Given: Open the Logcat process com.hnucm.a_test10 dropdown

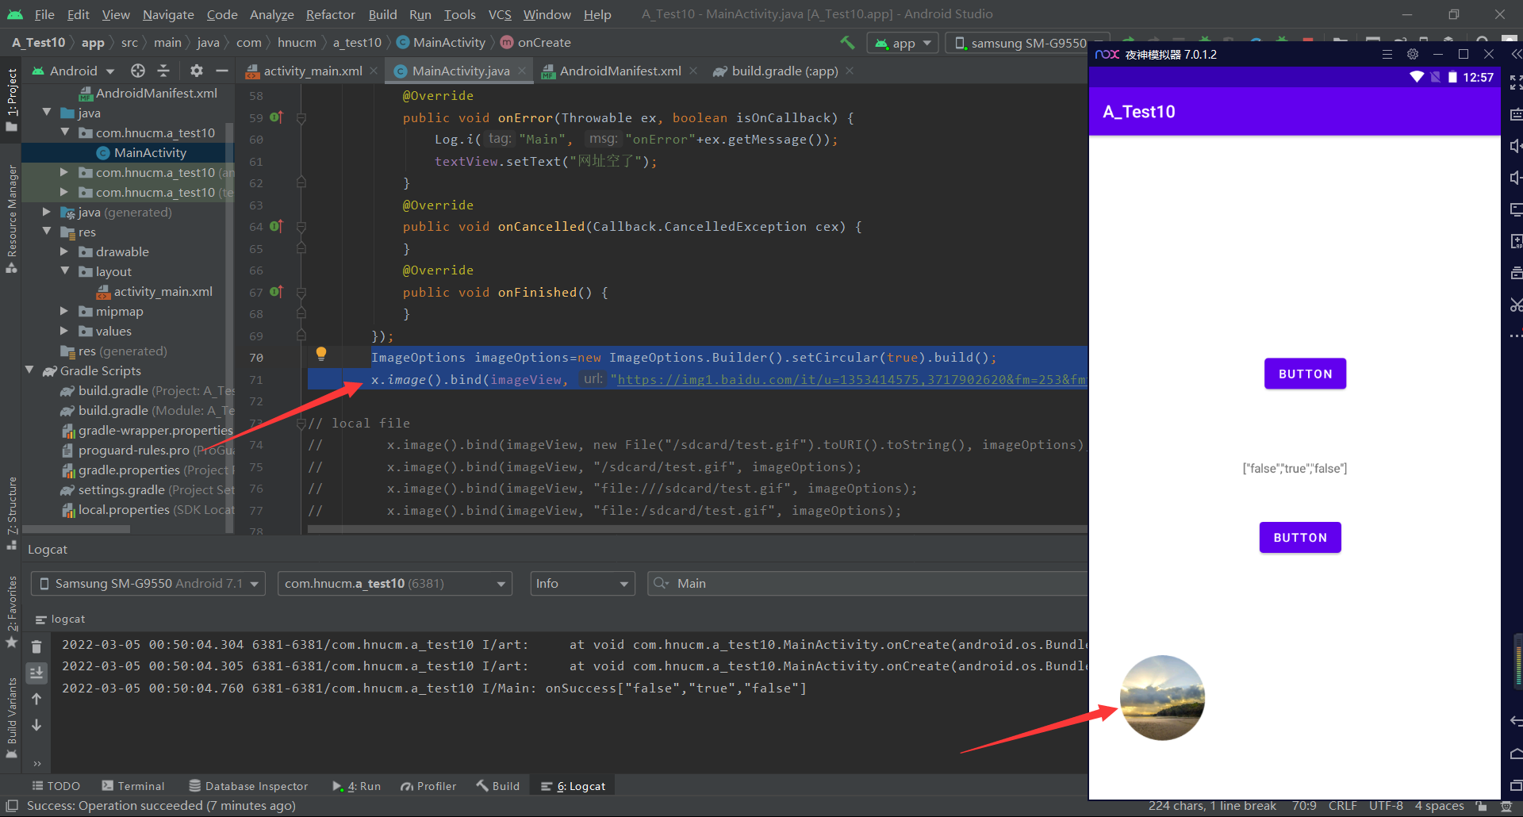Looking at the screenshot, I should click(394, 584).
